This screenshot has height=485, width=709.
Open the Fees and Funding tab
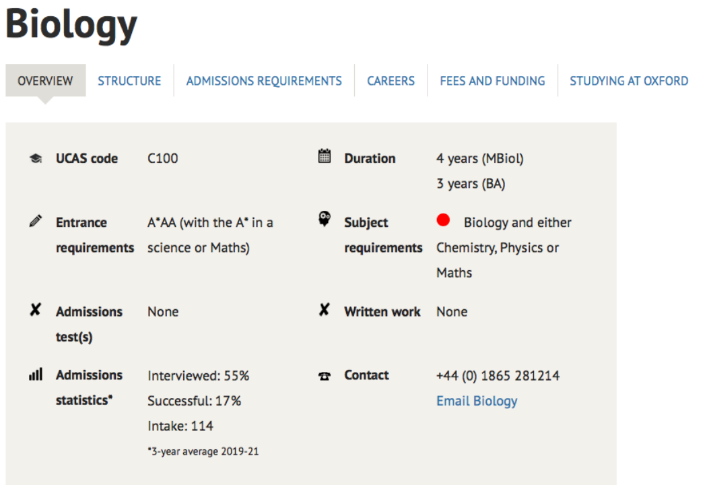coord(492,81)
